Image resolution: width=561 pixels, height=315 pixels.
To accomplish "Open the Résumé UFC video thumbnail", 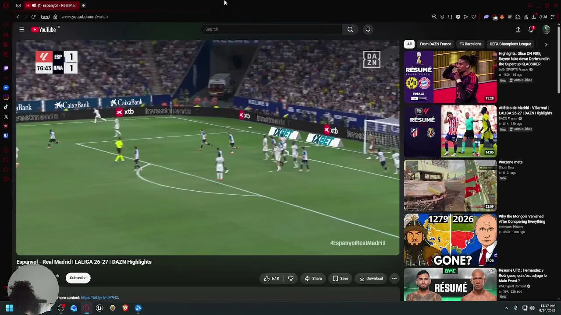I will (x=451, y=284).
